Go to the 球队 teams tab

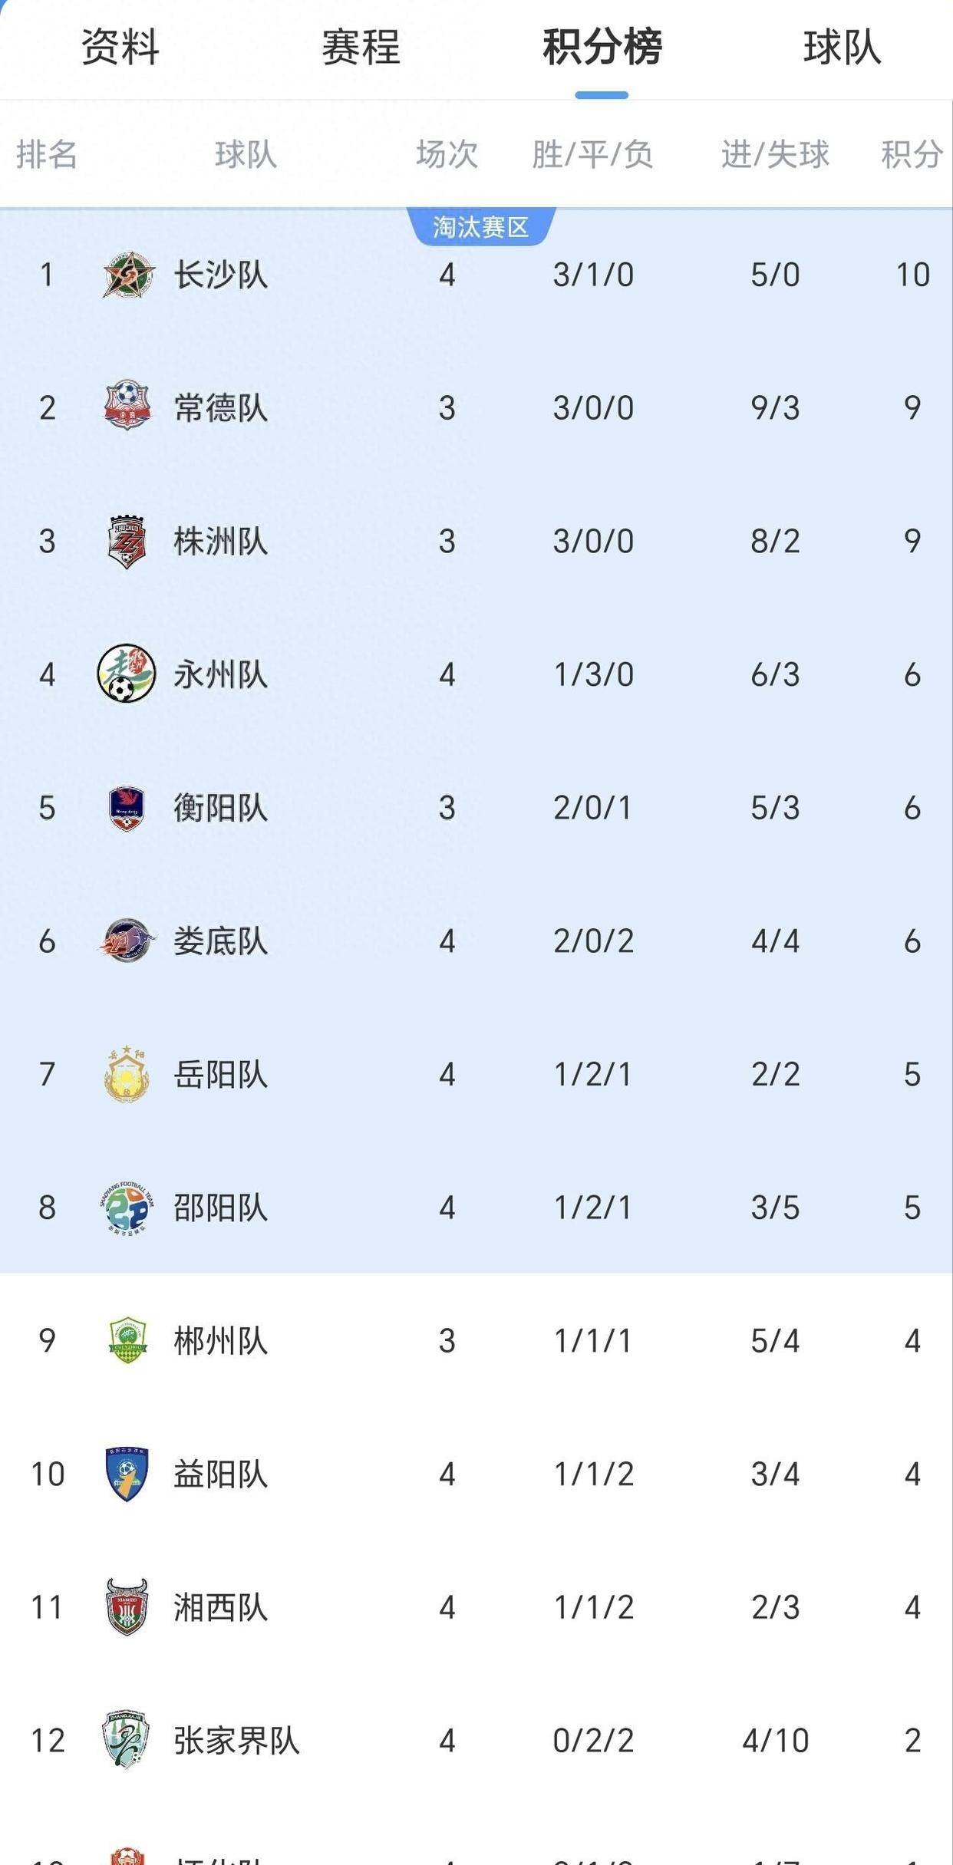click(x=842, y=48)
